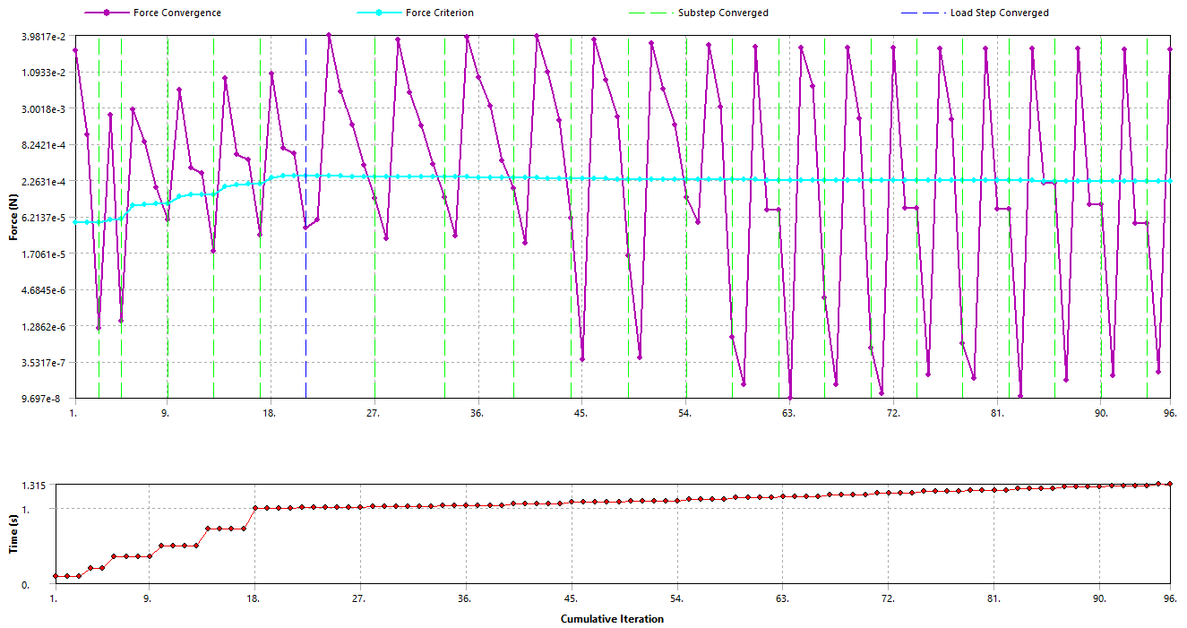Viewport: 1187px width, 628px height.
Task: Click the last red time point at iteration 96
Action: point(1170,484)
